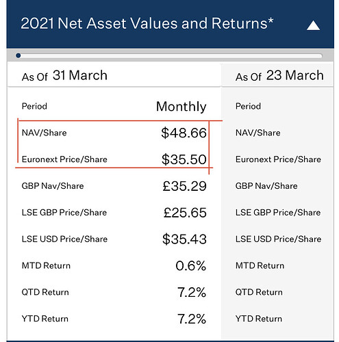Click the £35.29 GBP Nav value
Screen dimensions: 339x342
coord(184,186)
